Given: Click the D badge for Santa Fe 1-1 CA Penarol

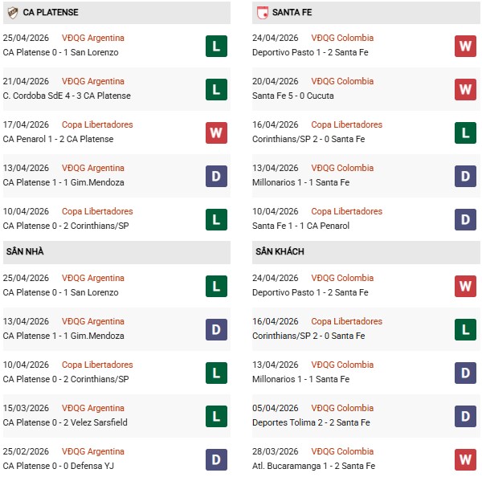Looking at the screenshot, I should tap(466, 219).
